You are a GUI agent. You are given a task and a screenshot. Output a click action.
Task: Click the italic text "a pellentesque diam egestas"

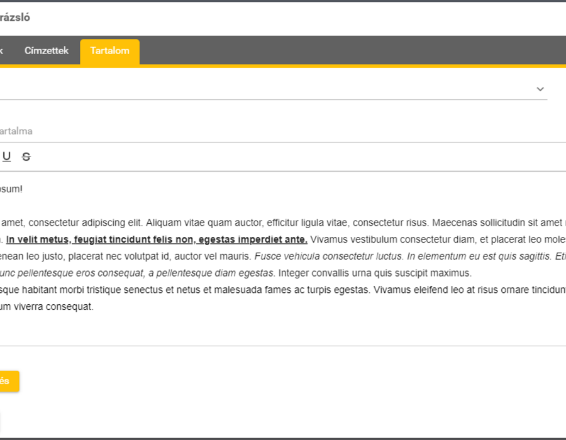211,273
